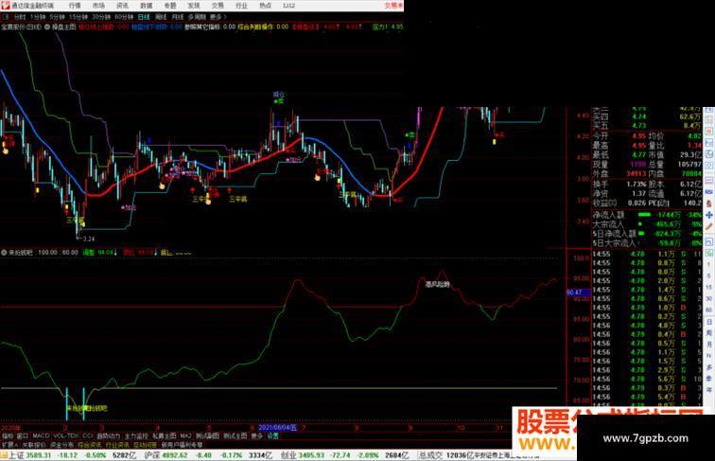715x461 pixels.
Task: Select the 日线 daily period tab
Action: [x=144, y=17]
